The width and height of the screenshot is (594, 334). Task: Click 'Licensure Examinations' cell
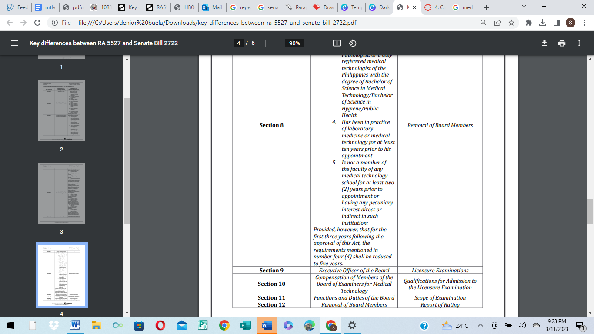tap(440, 271)
